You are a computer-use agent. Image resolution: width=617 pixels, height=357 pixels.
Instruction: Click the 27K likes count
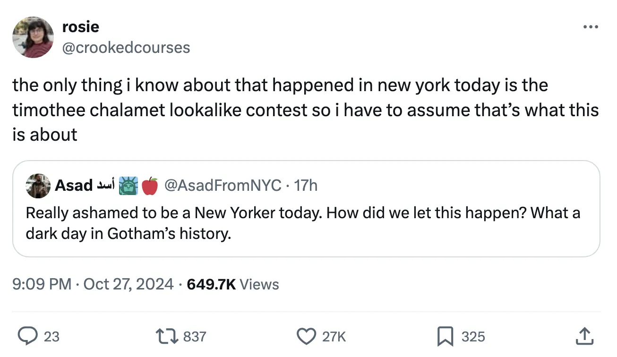tap(334, 337)
